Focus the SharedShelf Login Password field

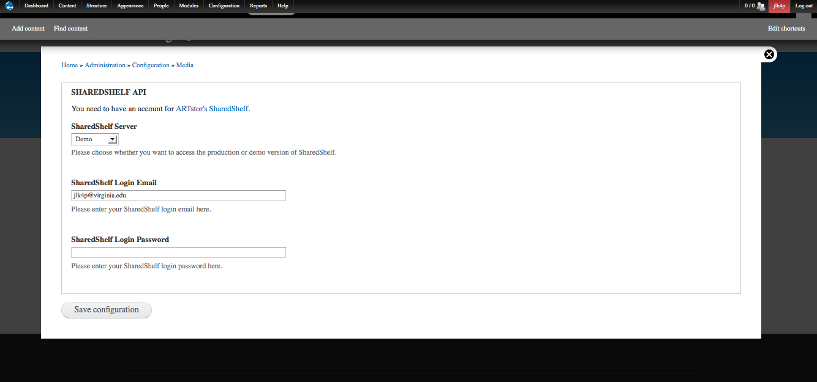pos(178,252)
